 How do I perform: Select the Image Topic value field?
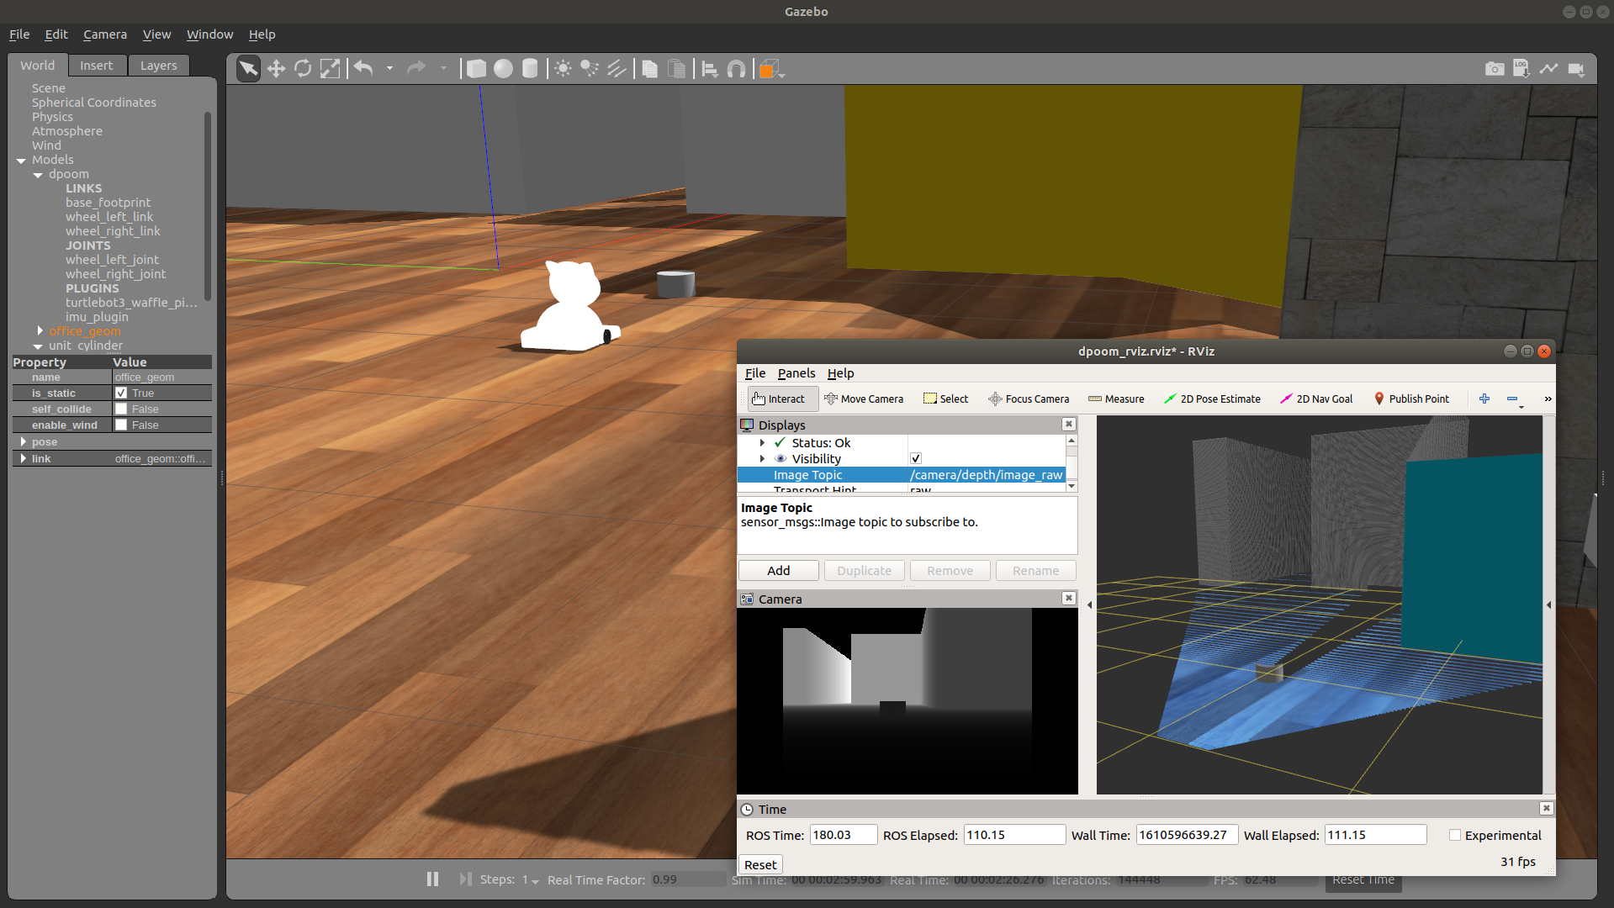click(x=987, y=475)
